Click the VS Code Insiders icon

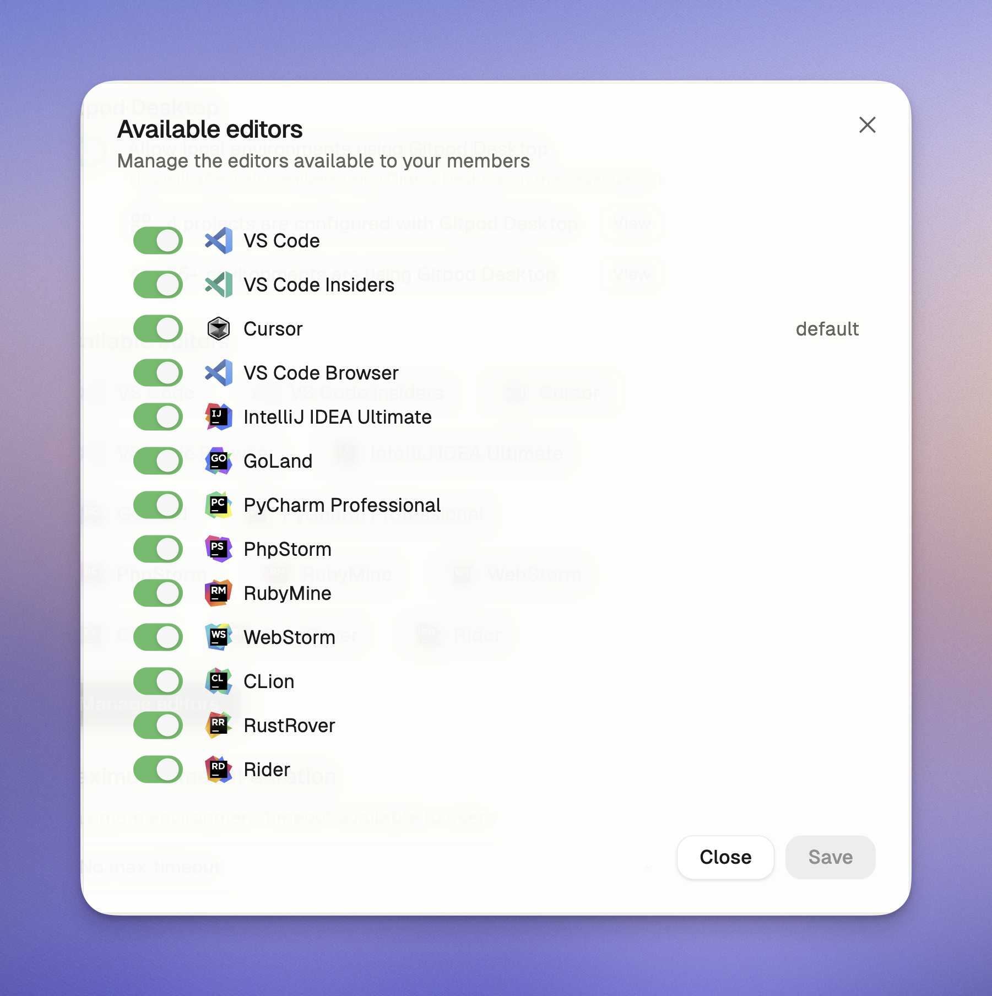coord(219,285)
